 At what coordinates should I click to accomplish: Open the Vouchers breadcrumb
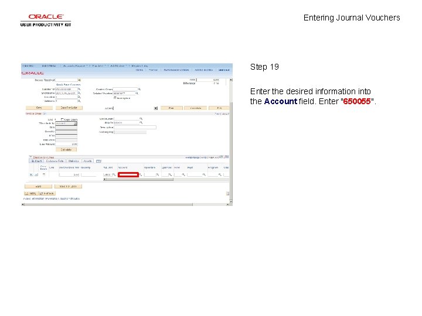(98, 66)
